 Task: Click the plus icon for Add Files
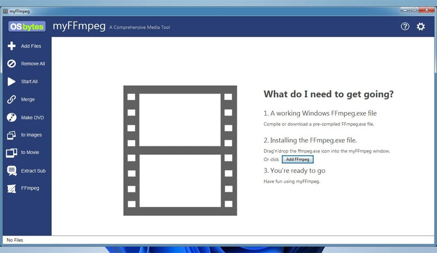coord(11,46)
